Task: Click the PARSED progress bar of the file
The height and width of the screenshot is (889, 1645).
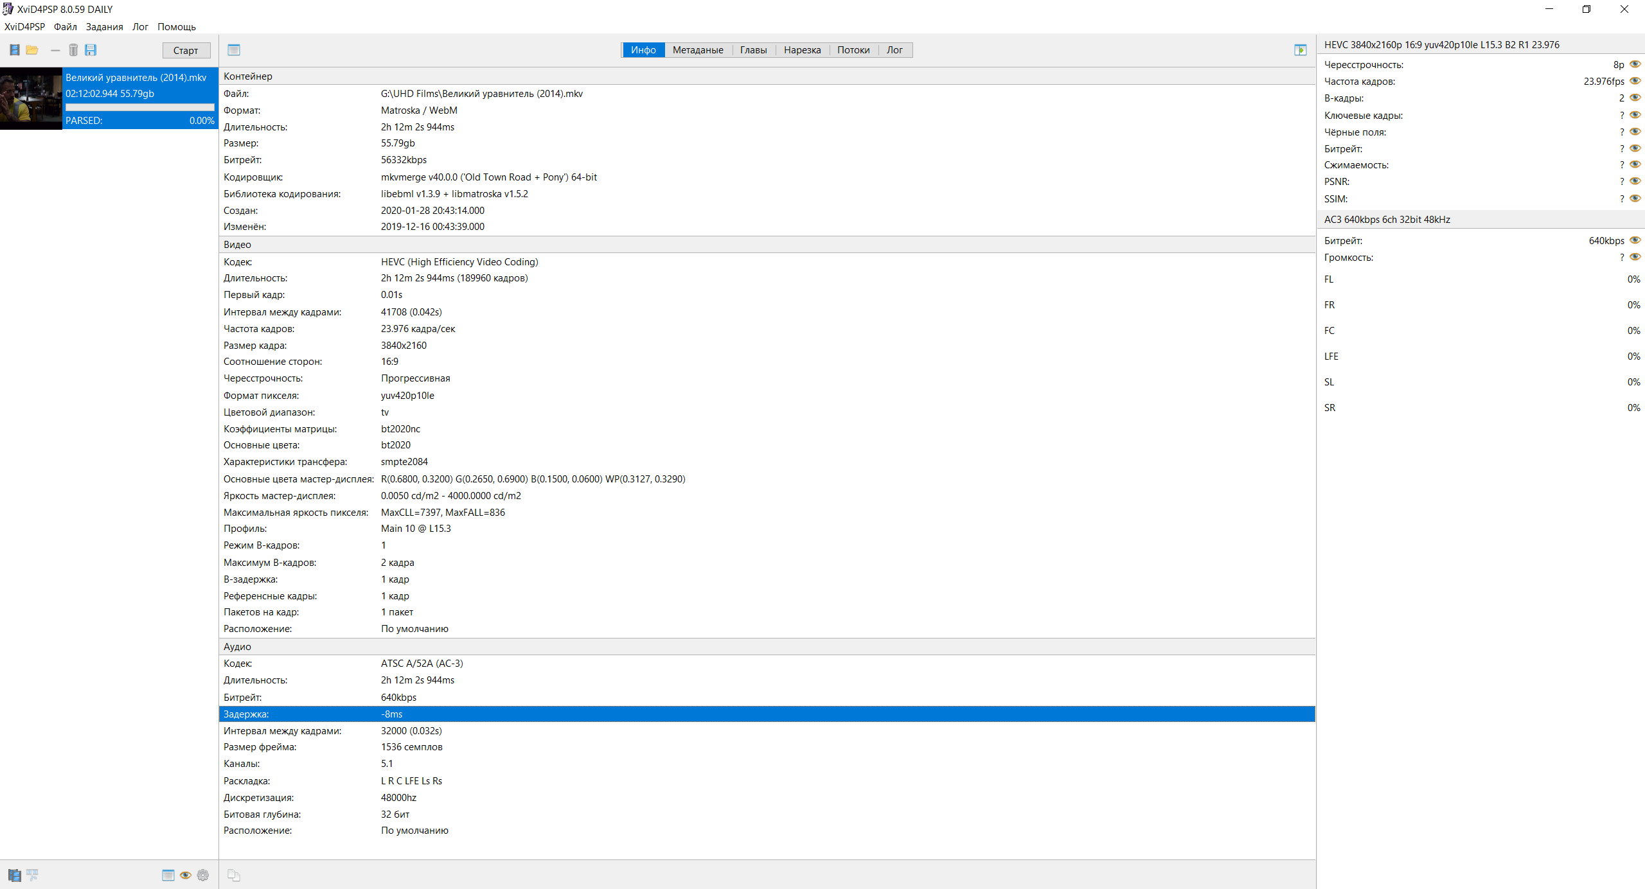Action: 139,107
